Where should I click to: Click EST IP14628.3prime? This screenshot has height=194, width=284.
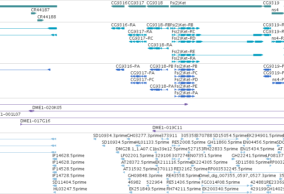(54, 166)
